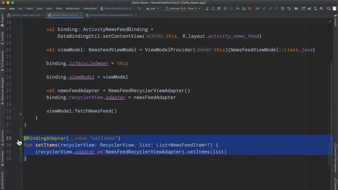Click the user account icon at toolbar end
338x190 pixels.
tap(334, 8)
